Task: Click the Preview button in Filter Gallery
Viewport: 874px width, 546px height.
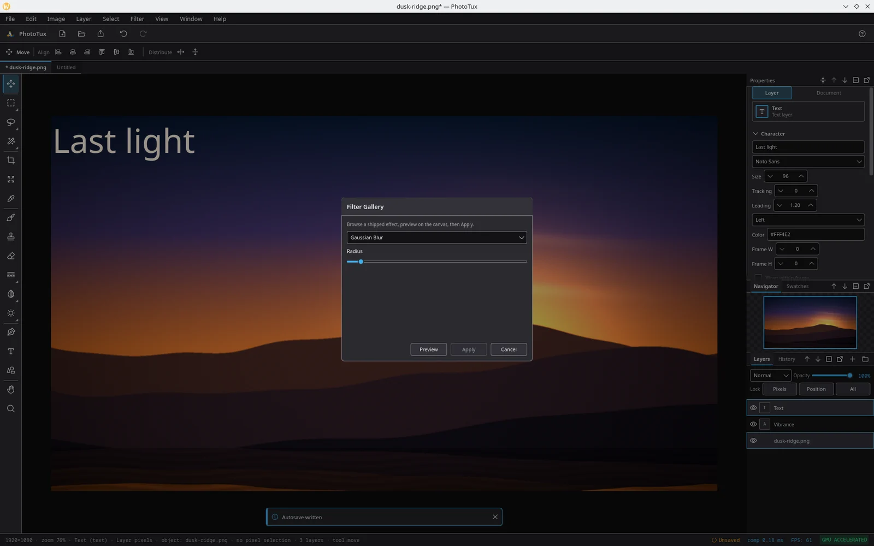Action: tap(428, 349)
